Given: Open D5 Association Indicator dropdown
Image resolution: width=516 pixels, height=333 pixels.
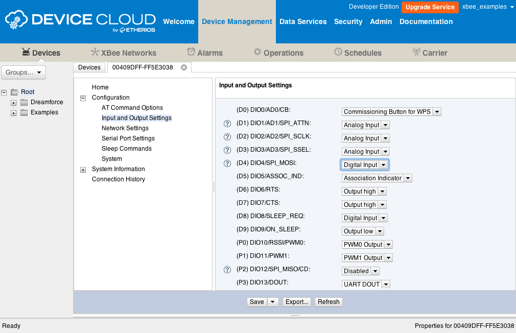Looking at the screenshot, I should click(377, 178).
